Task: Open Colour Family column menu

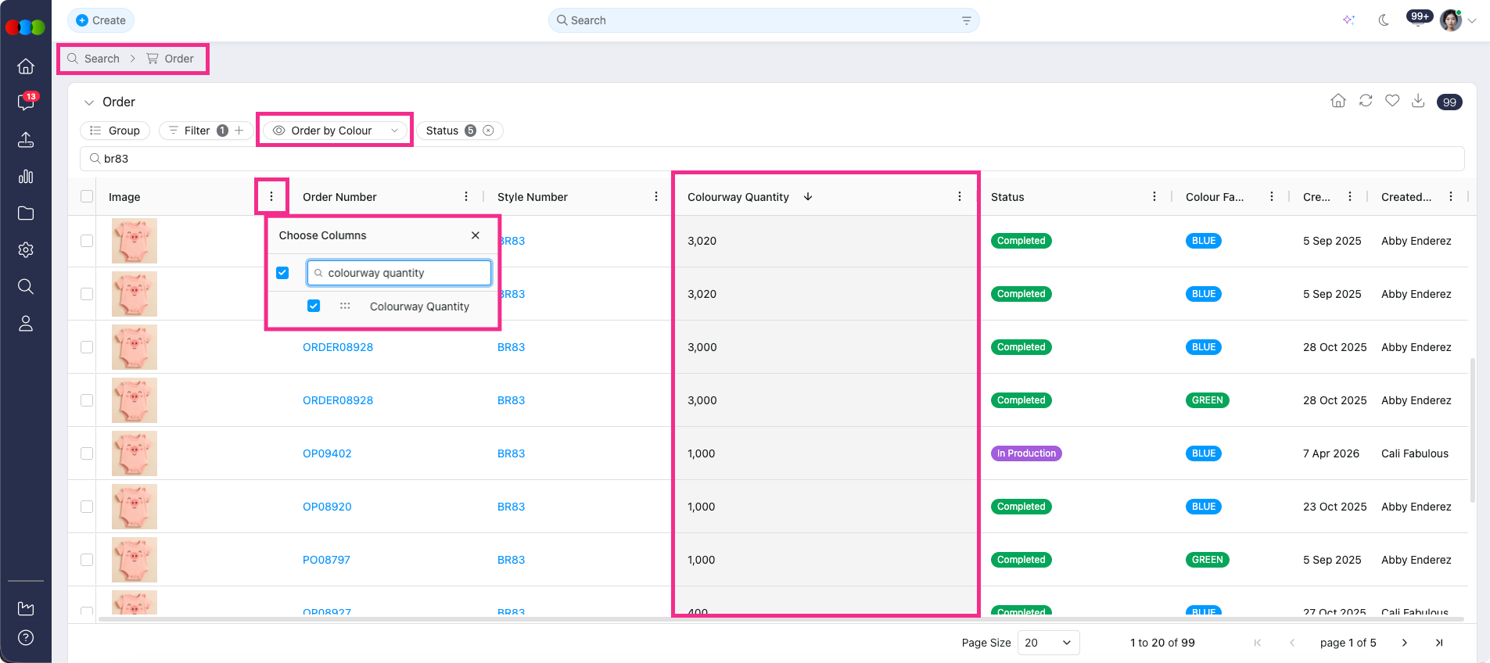Action: [x=1272, y=197]
